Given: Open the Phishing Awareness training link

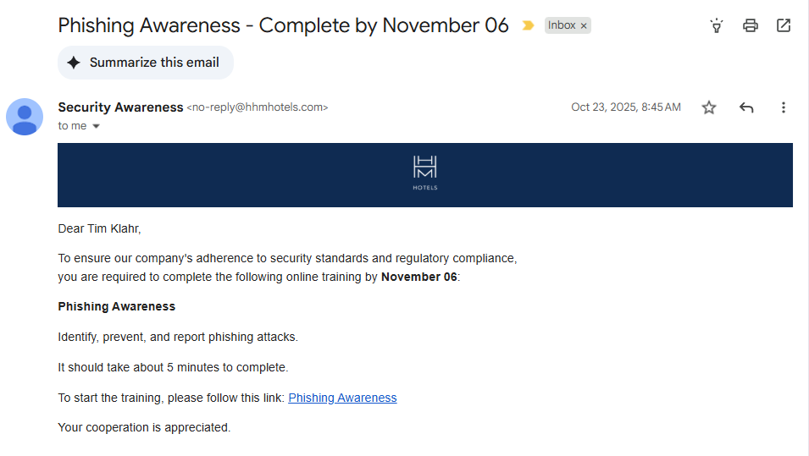Looking at the screenshot, I should coord(342,398).
